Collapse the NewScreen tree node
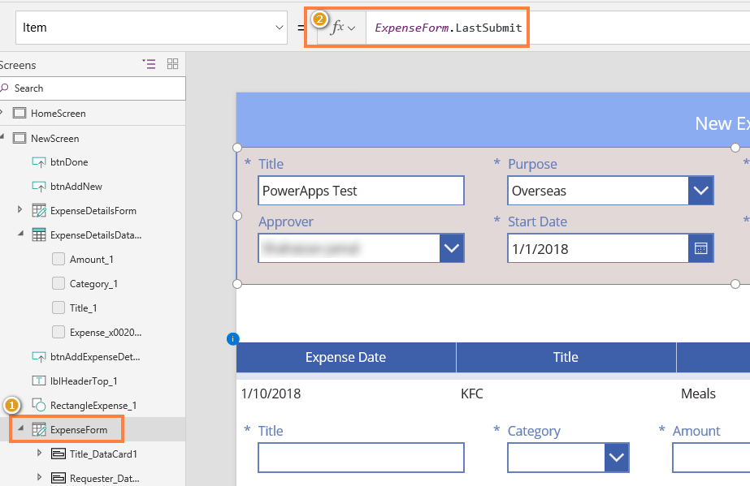Screen dimensions: 750x486 [x=6, y=137]
